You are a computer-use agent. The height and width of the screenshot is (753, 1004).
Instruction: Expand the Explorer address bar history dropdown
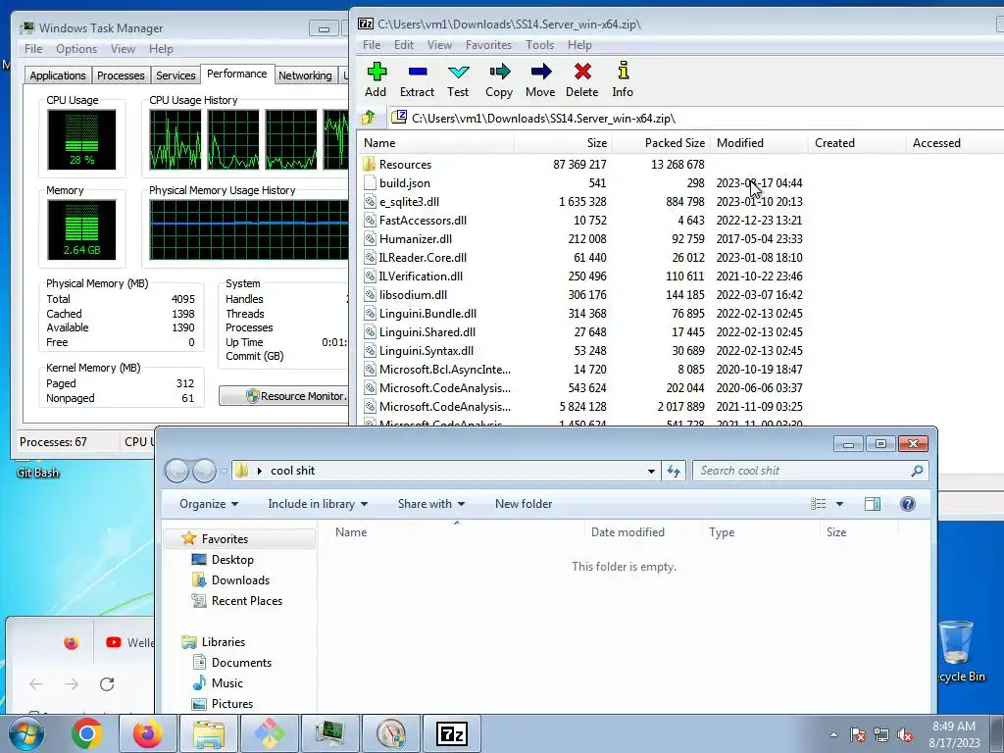651,471
